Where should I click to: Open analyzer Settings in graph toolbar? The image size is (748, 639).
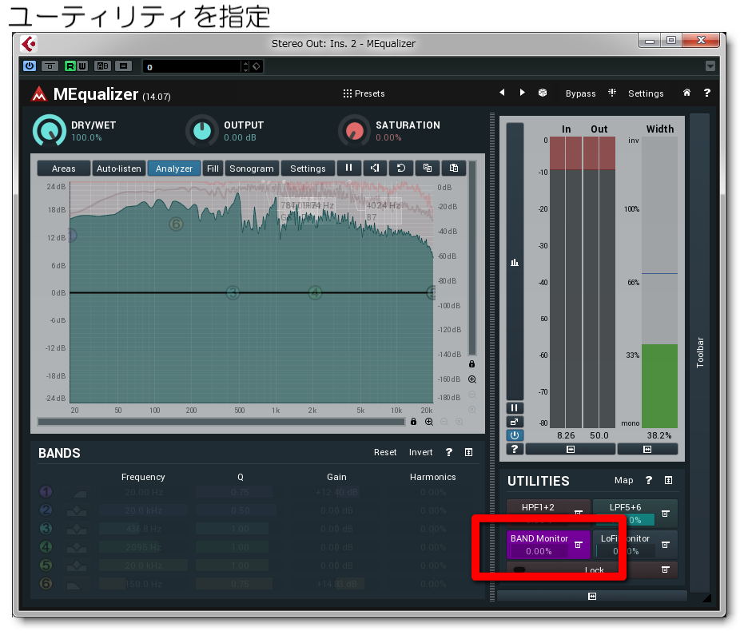308,169
